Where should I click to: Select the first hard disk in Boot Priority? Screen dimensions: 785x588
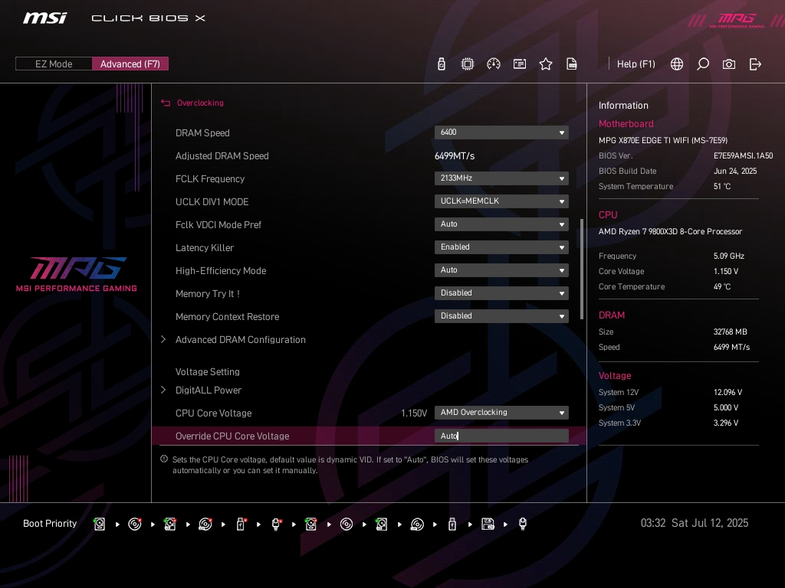(x=99, y=524)
